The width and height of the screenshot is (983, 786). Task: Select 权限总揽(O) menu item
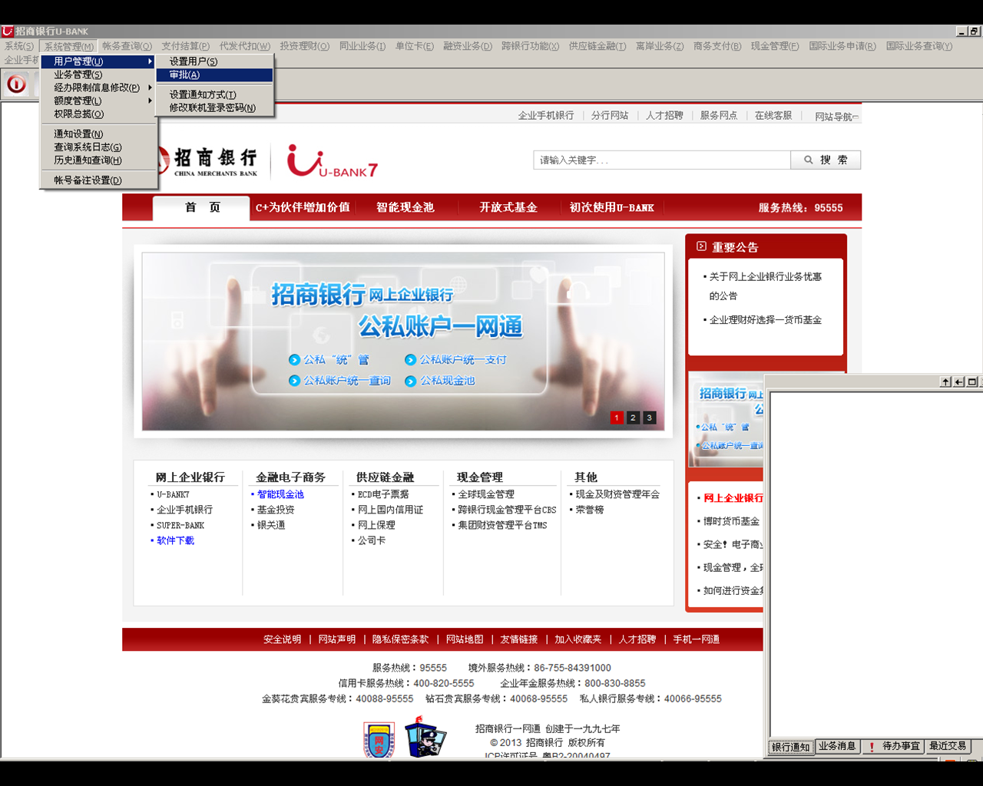(99, 114)
